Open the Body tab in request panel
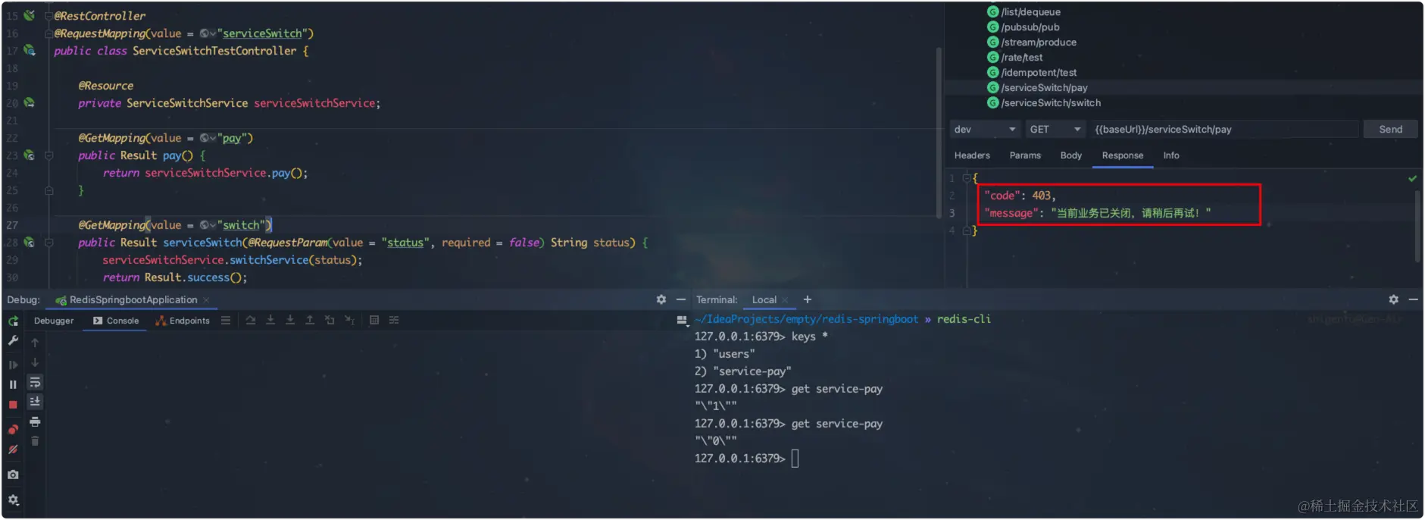Image resolution: width=1425 pixels, height=520 pixels. coord(1071,155)
